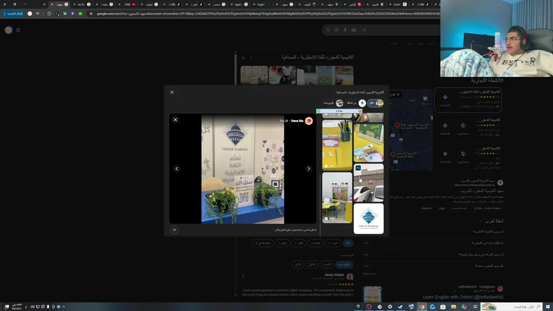Go to the next photo arrow
553x311 pixels.
(308, 168)
